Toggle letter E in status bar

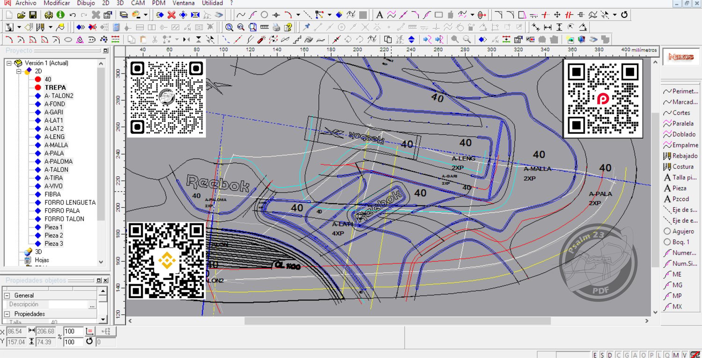point(595,355)
